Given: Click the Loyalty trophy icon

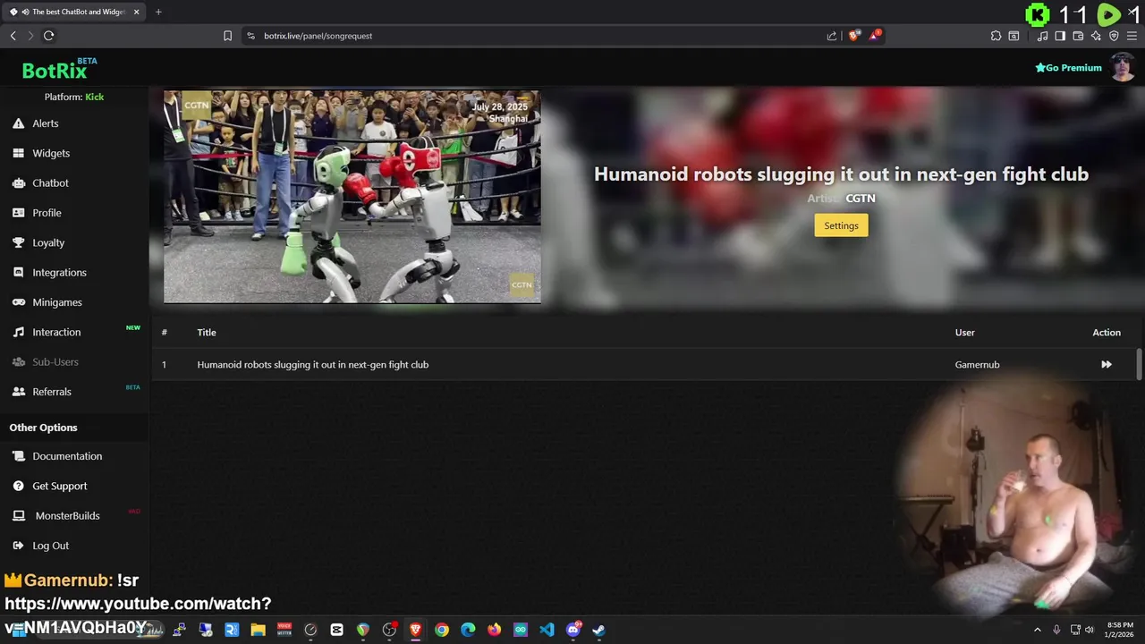Looking at the screenshot, I should click(18, 242).
